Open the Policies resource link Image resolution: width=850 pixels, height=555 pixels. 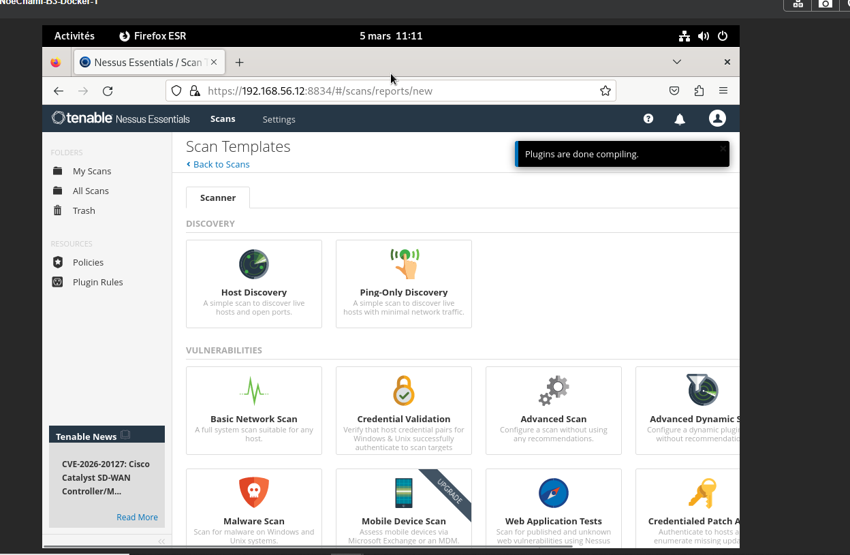tap(88, 262)
